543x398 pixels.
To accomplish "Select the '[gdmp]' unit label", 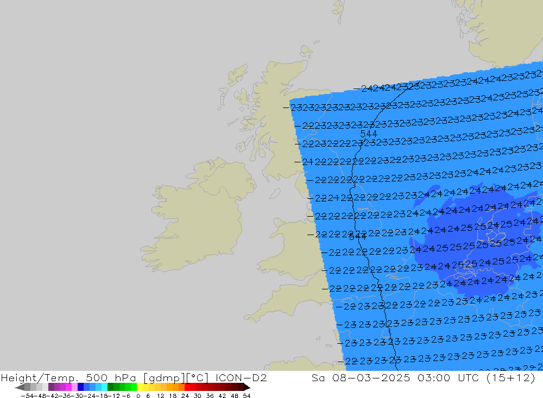I will pos(164,378).
